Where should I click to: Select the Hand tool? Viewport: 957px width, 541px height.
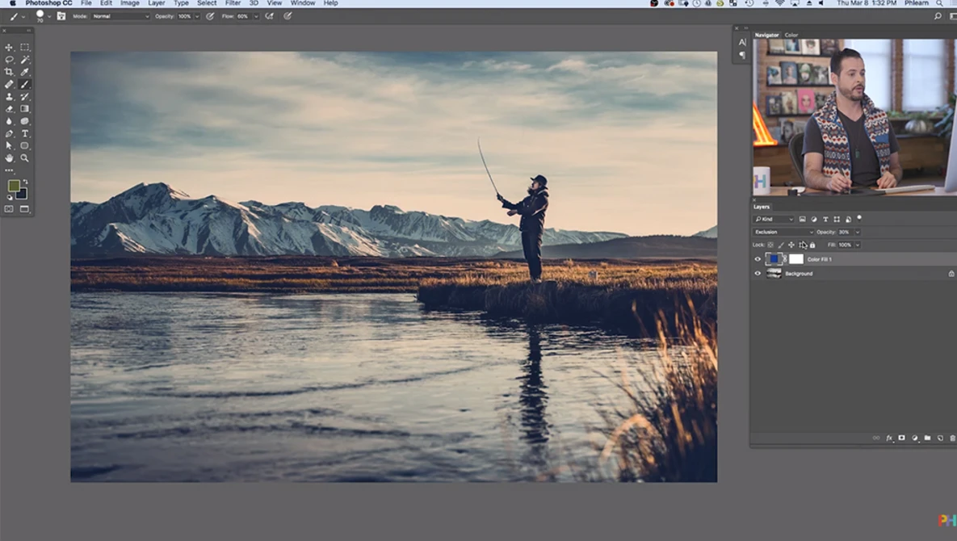pyautogui.click(x=9, y=158)
